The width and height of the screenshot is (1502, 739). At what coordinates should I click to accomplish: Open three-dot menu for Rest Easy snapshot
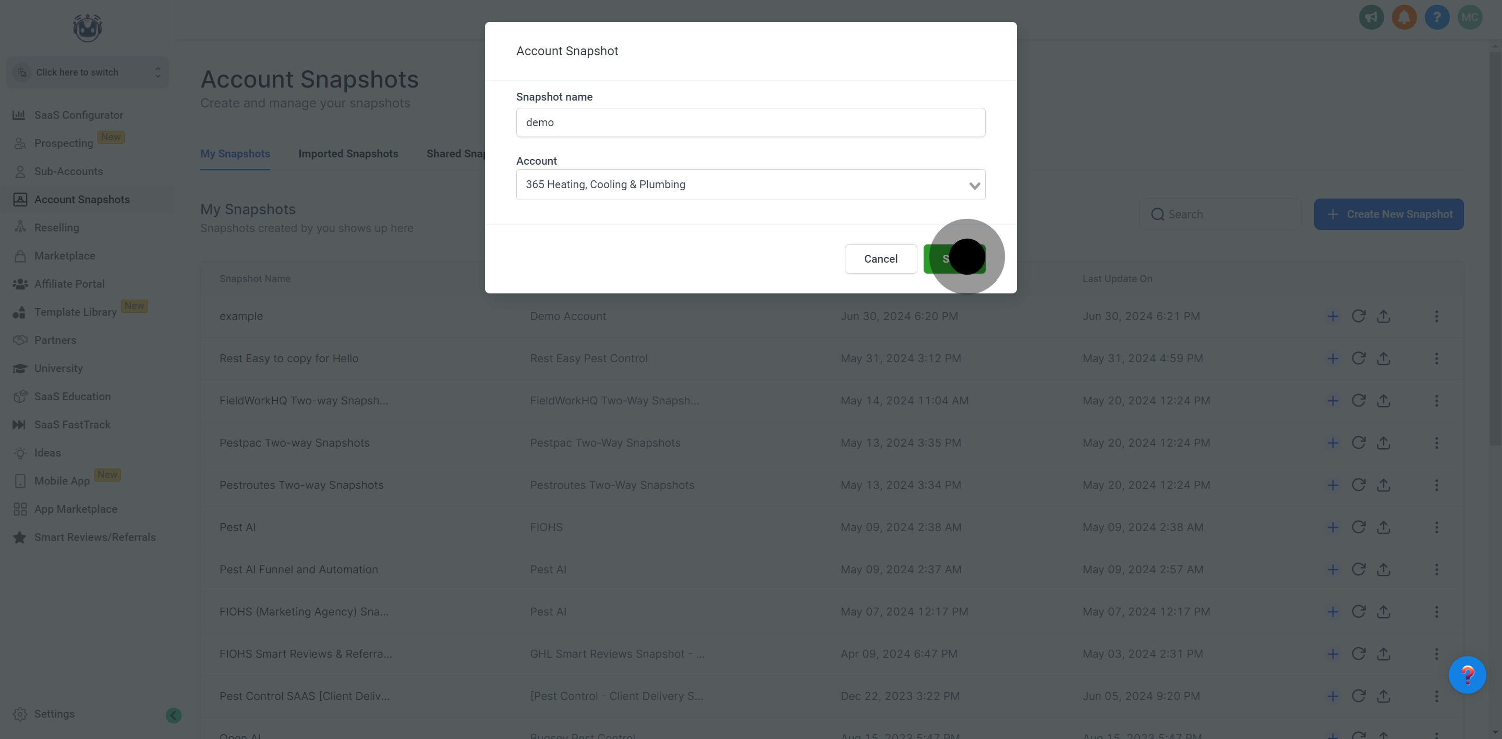click(1437, 359)
